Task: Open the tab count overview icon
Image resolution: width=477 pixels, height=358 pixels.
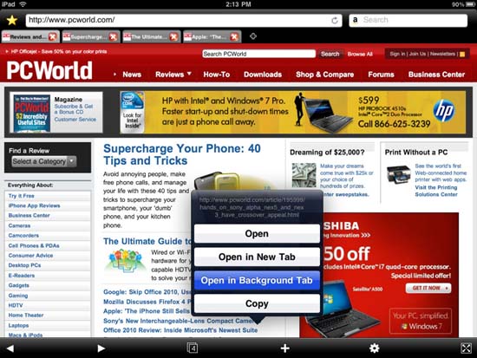Action: 193,348
